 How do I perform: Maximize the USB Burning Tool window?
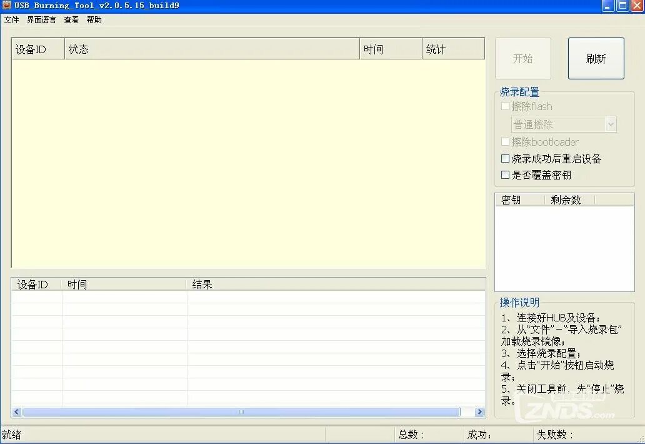(622, 6)
